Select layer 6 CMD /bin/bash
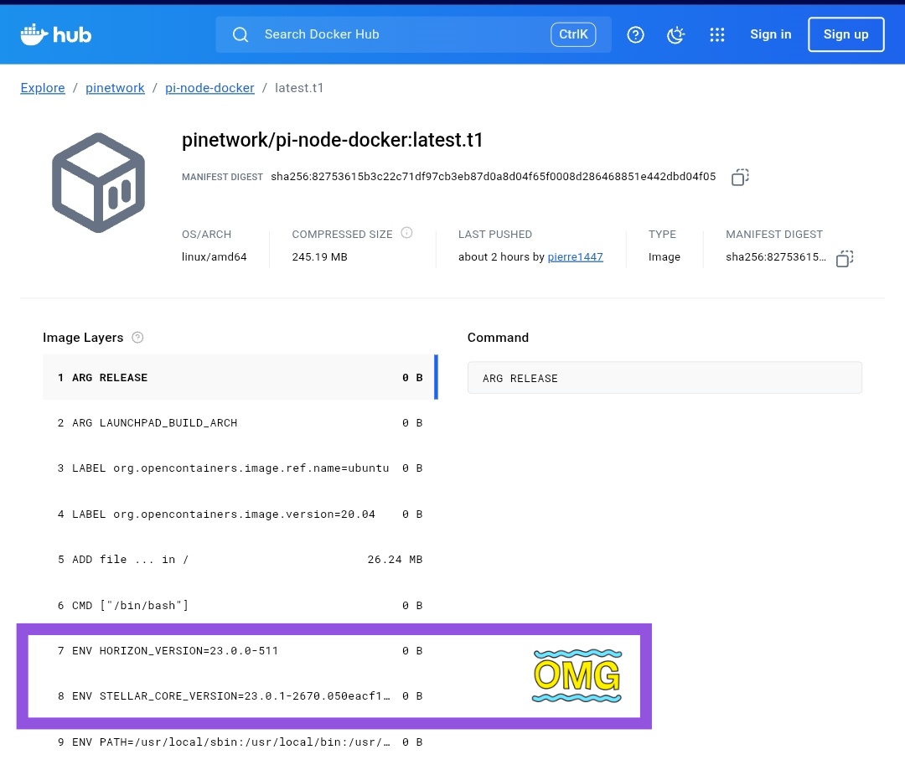 240,605
